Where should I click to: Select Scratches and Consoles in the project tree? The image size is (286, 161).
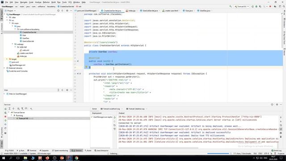18,71
